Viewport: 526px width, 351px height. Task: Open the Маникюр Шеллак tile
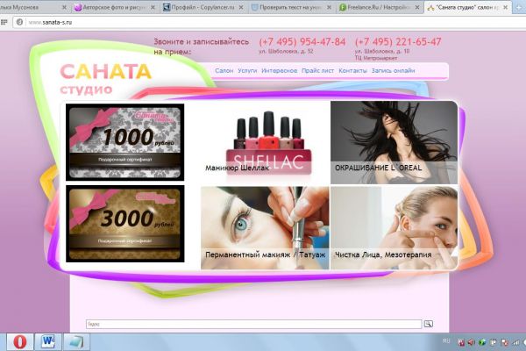coord(265,143)
